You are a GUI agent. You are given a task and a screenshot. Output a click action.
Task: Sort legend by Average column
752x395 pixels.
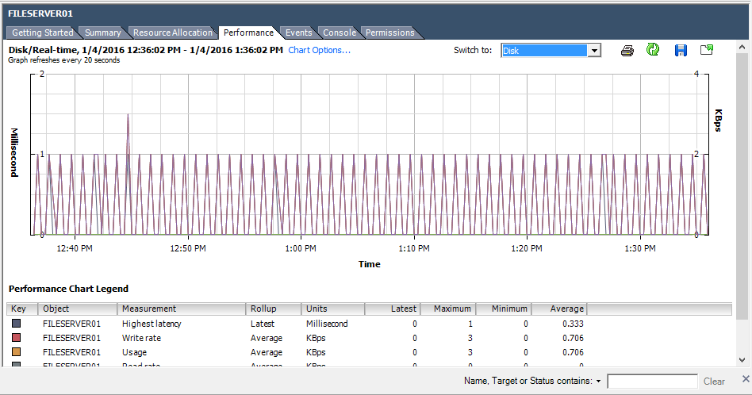(x=559, y=309)
